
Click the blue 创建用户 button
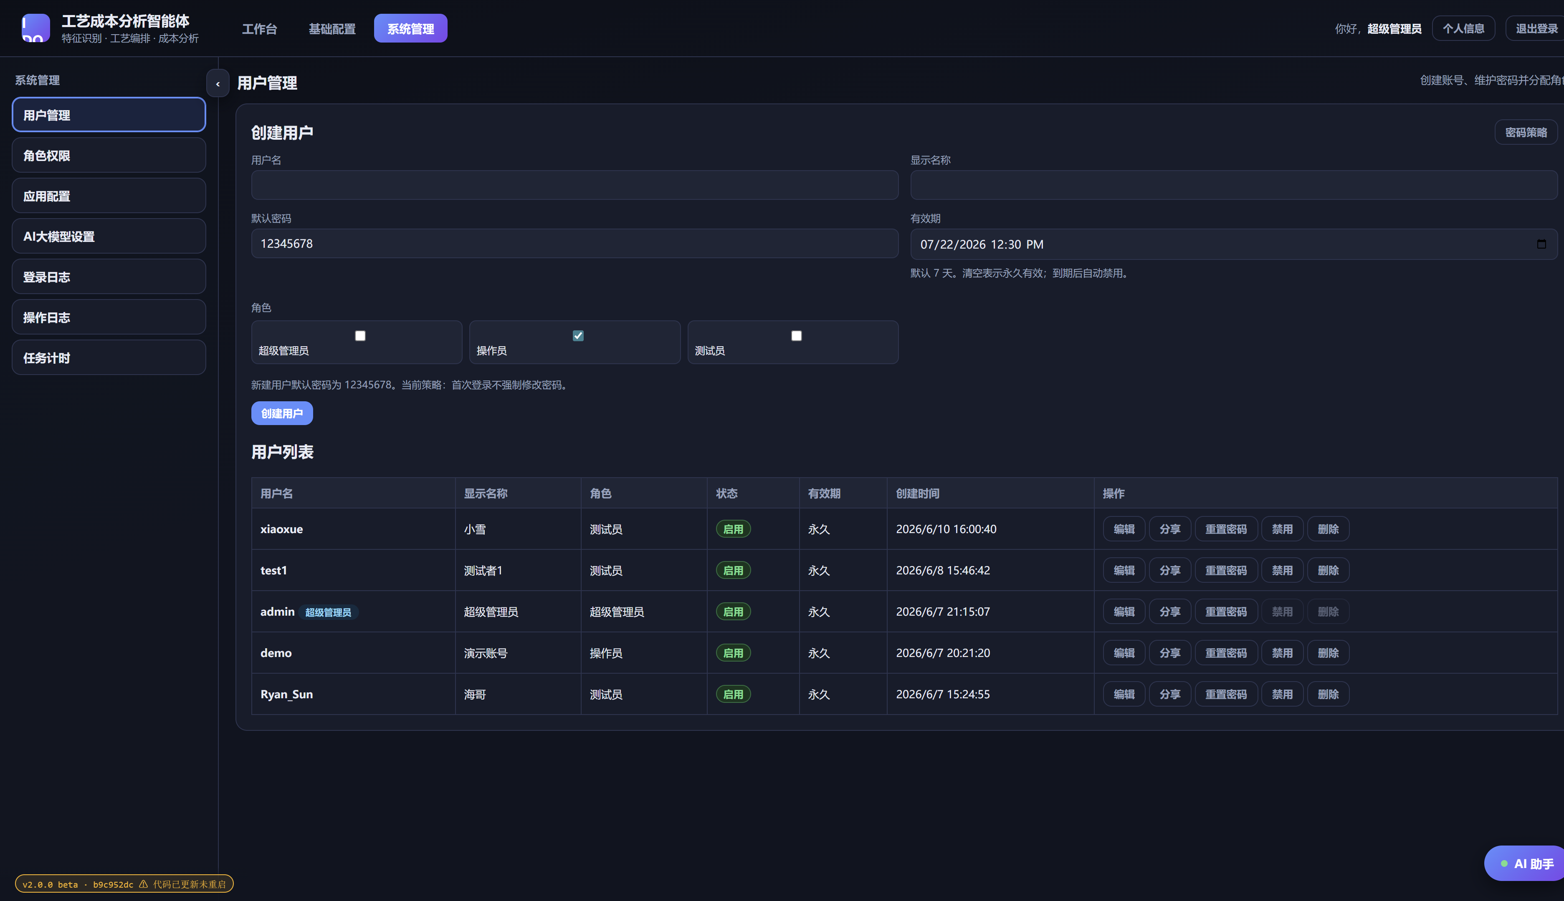(x=282, y=413)
